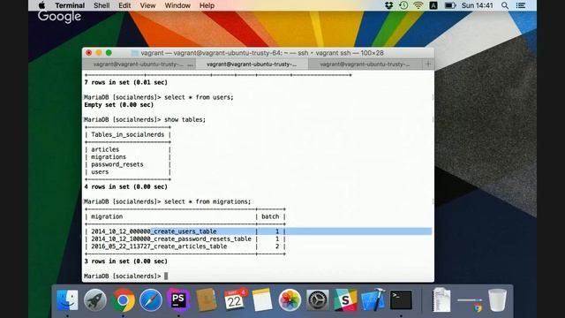Image resolution: width=565 pixels, height=318 pixels.
Task: Switch to the third vagrant terminal tab
Action: (365, 64)
